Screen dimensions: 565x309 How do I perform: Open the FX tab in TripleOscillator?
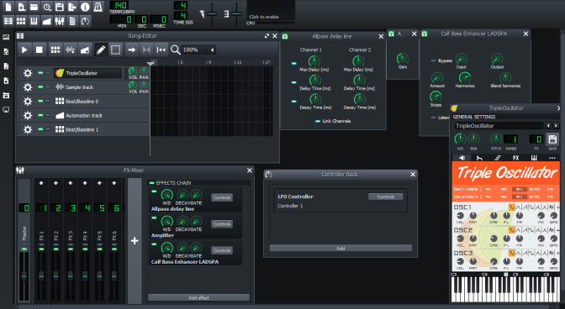516,158
